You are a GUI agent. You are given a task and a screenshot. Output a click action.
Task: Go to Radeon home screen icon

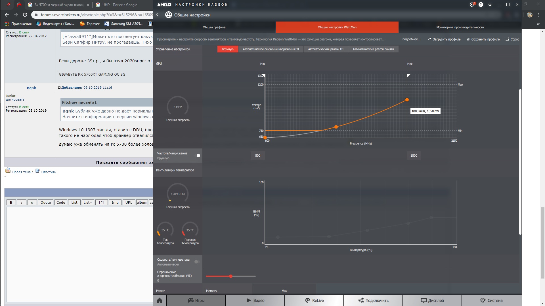[x=160, y=300]
